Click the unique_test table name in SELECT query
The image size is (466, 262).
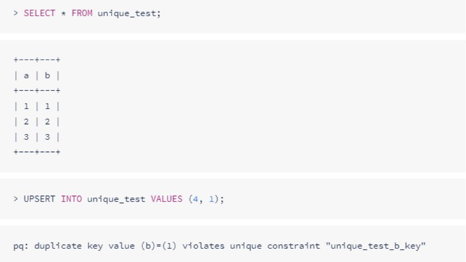pyautogui.click(x=127, y=14)
